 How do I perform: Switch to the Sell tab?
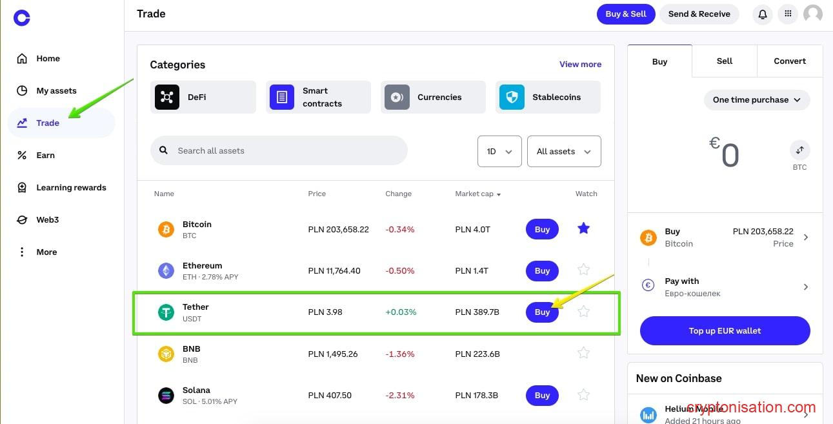coord(724,61)
